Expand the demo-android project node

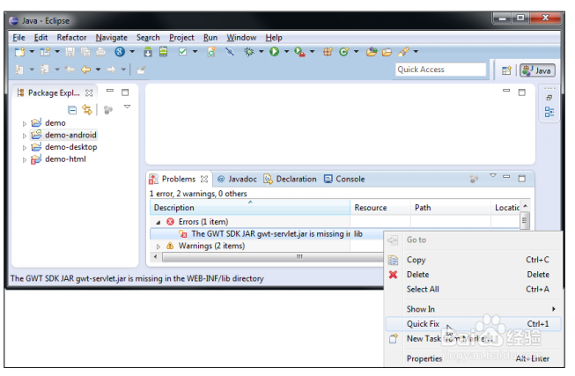(x=24, y=136)
